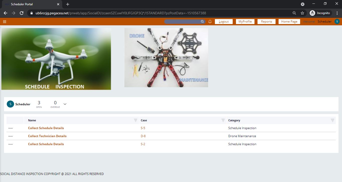Open Schedule Inspection drone image
Image resolution: width=342 pixels, height=182 pixels.
(x=56, y=59)
